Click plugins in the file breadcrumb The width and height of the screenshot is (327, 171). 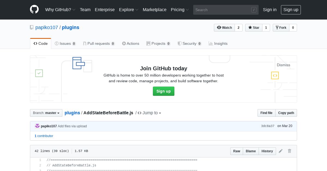72,113
